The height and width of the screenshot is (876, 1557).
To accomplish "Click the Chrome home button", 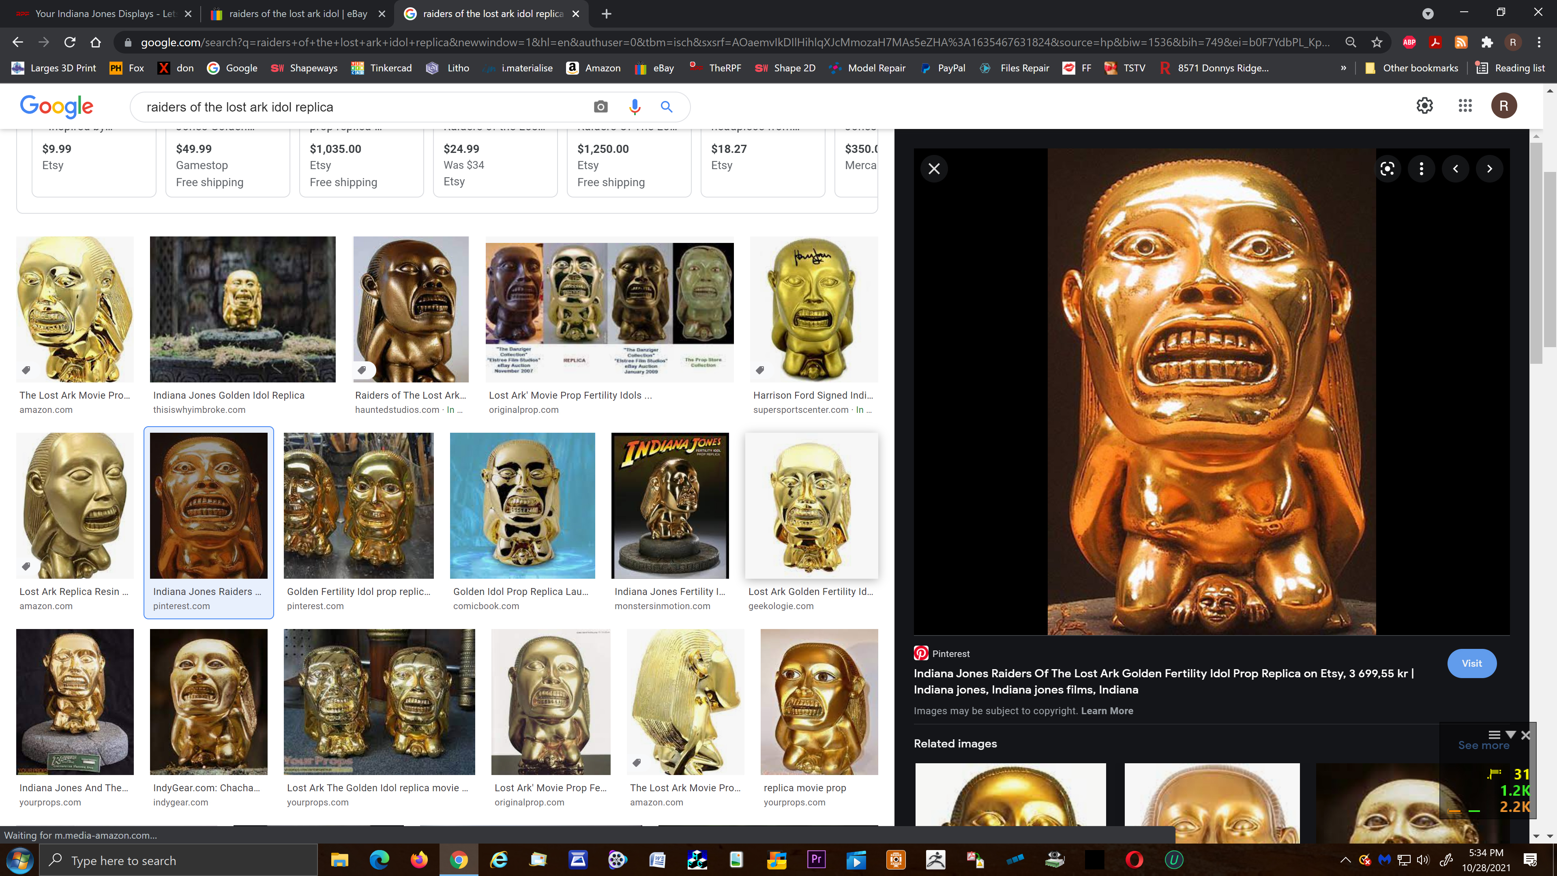I will [96, 42].
